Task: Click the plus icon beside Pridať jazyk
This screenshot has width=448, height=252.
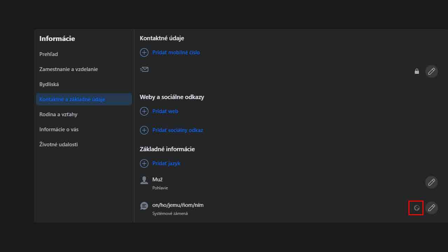Action: click(144, 163)
